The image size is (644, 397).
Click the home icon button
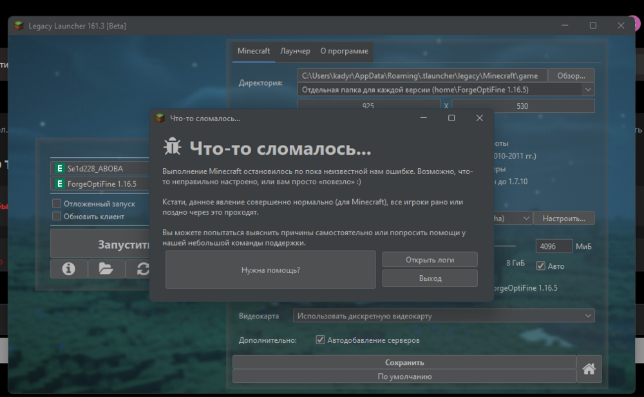(589, 369)
